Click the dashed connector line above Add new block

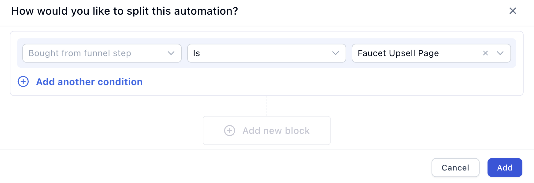[x=267, y=106]
